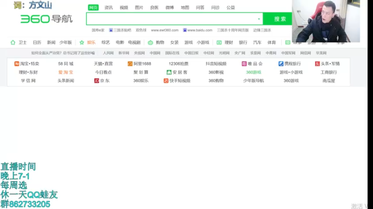This screenshot has height=209, width=373.
Task: Switch to the 地图 search tab
Action: pyautogui.click(x=185, y=7)
